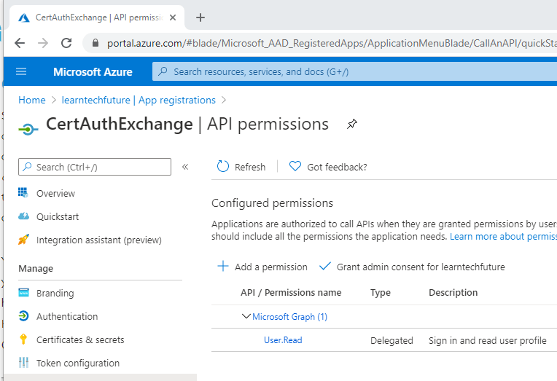Collapse the sidebar with double chevron
The height and width of the screenshot is (381, 557).
point(185,167)
